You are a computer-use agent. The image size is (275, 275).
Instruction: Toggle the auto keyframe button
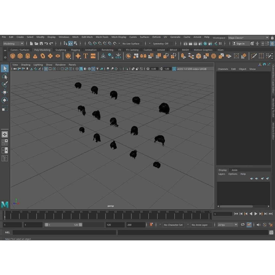(x=152, y=225)
